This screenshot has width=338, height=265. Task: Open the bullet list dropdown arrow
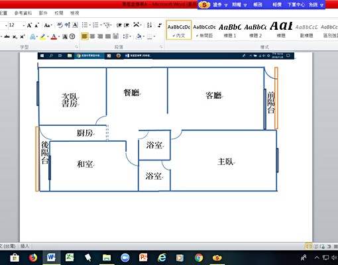90,25
